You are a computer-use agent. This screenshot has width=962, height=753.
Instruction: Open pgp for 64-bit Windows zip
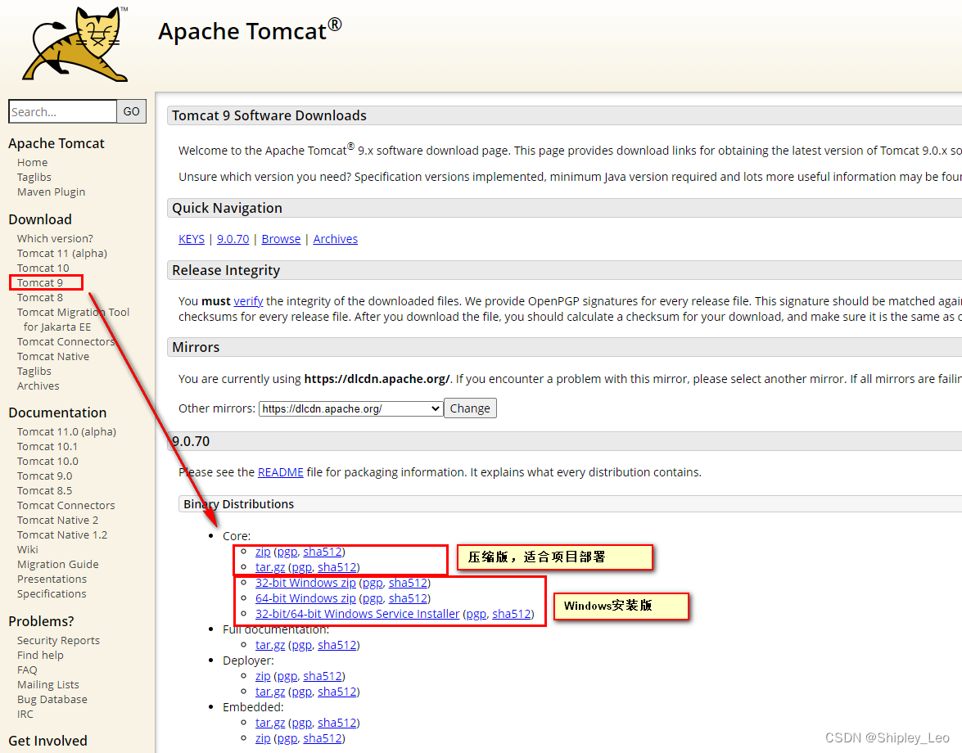(x=373, y=597)
